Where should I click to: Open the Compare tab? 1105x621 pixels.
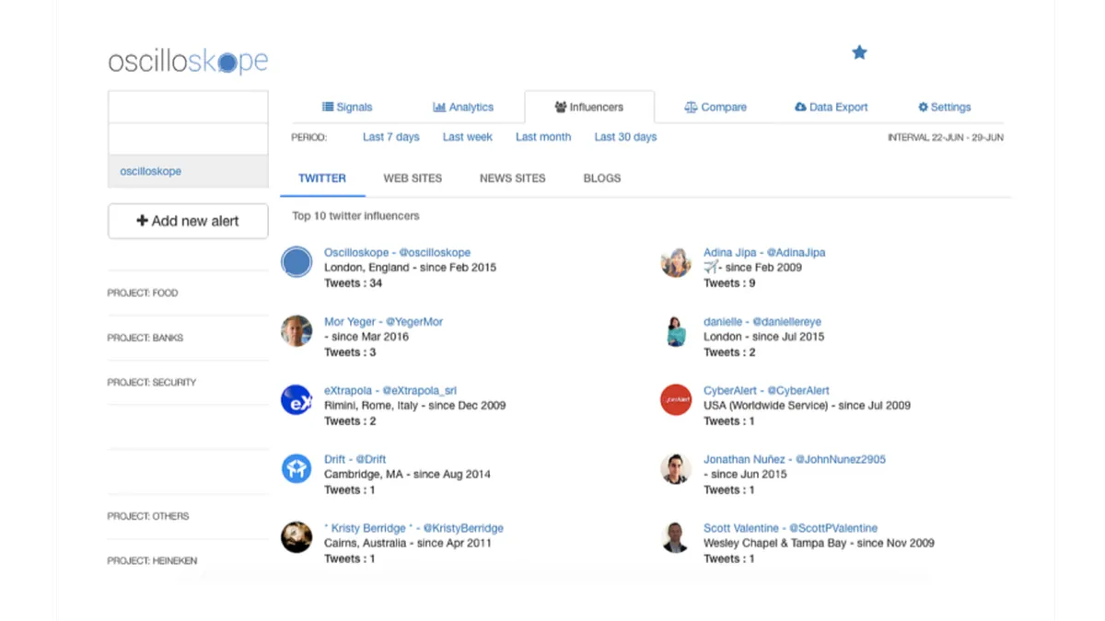[715, 107]
